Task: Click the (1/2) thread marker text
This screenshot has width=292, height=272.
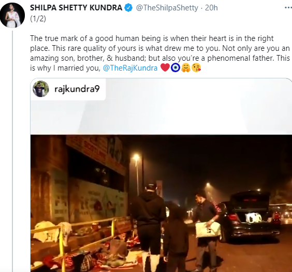Action: [38, 19]
